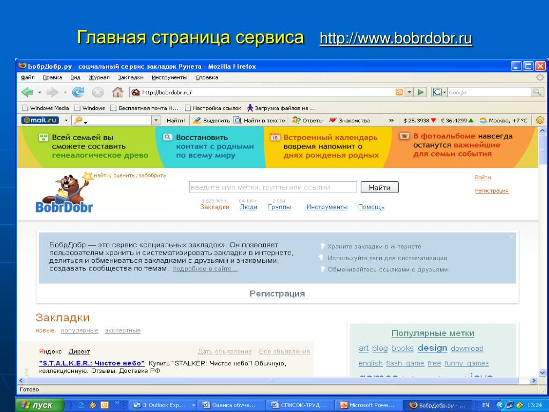Expand taskbar quick launch chevron

point(117,403)
